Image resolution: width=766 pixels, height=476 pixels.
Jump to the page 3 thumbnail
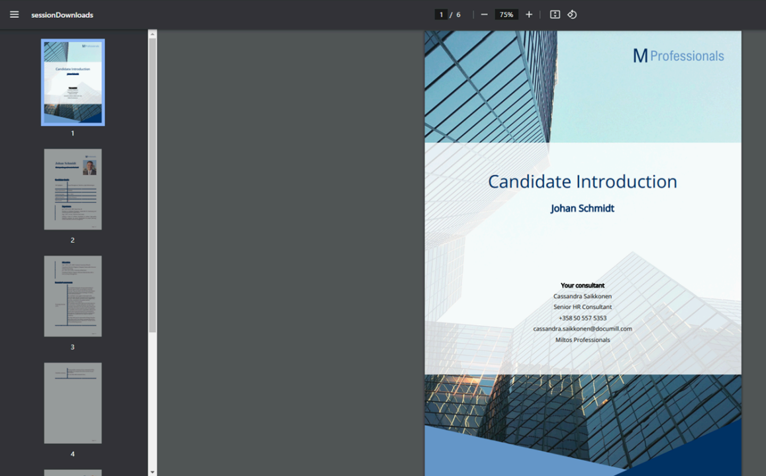click(x=73, y=296)
